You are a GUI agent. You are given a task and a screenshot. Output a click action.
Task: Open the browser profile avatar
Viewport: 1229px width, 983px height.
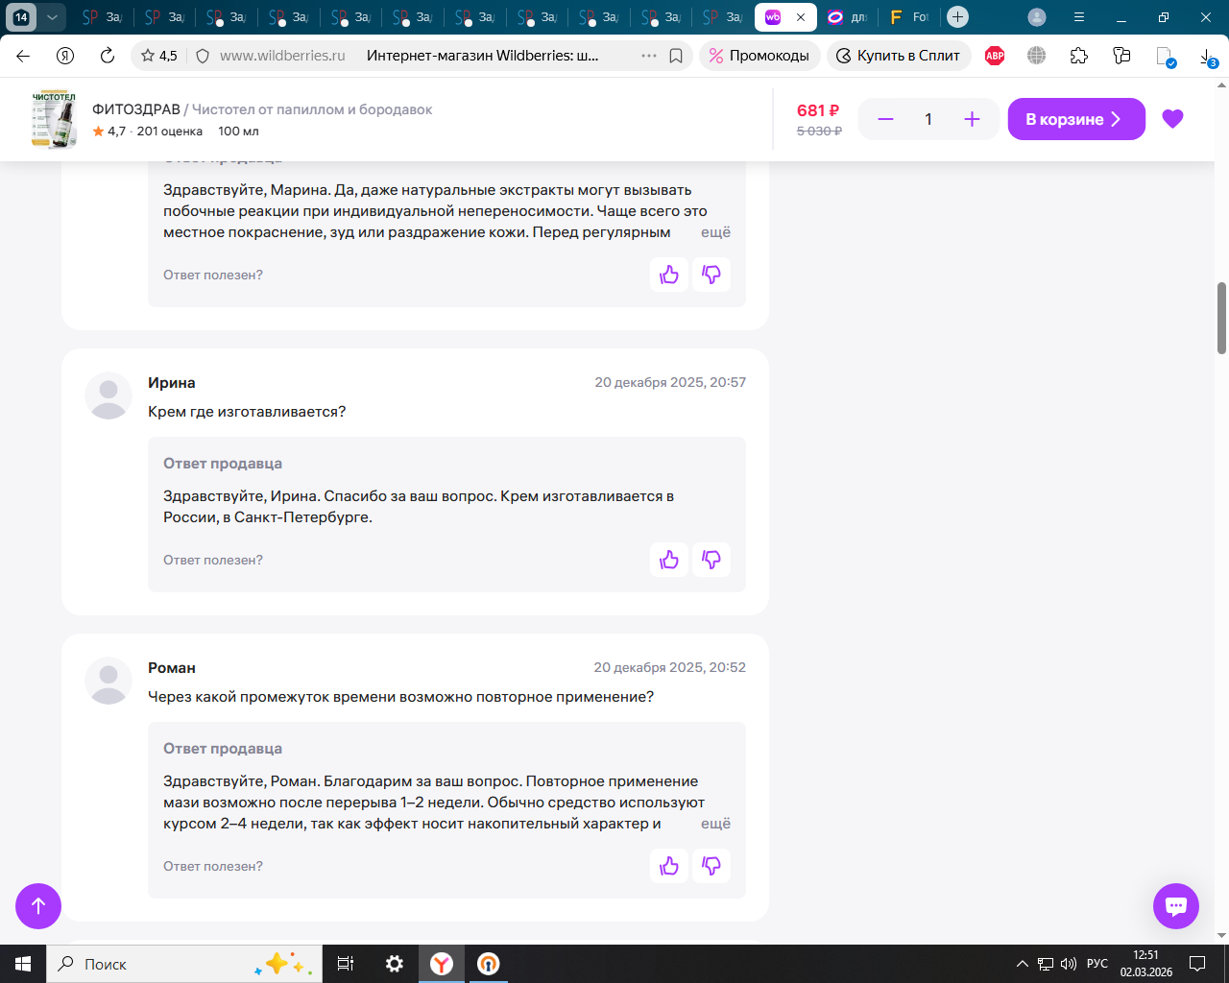tap(1037, 17)
